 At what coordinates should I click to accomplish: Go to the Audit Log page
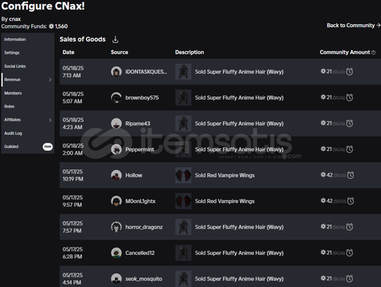point(13,133)
